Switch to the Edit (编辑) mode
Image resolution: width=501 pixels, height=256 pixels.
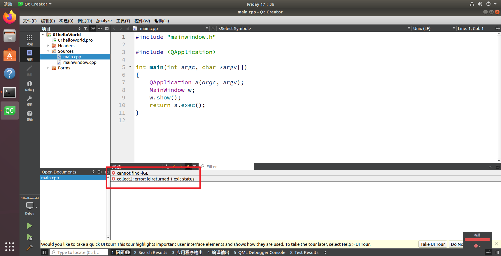coord(29,55)
